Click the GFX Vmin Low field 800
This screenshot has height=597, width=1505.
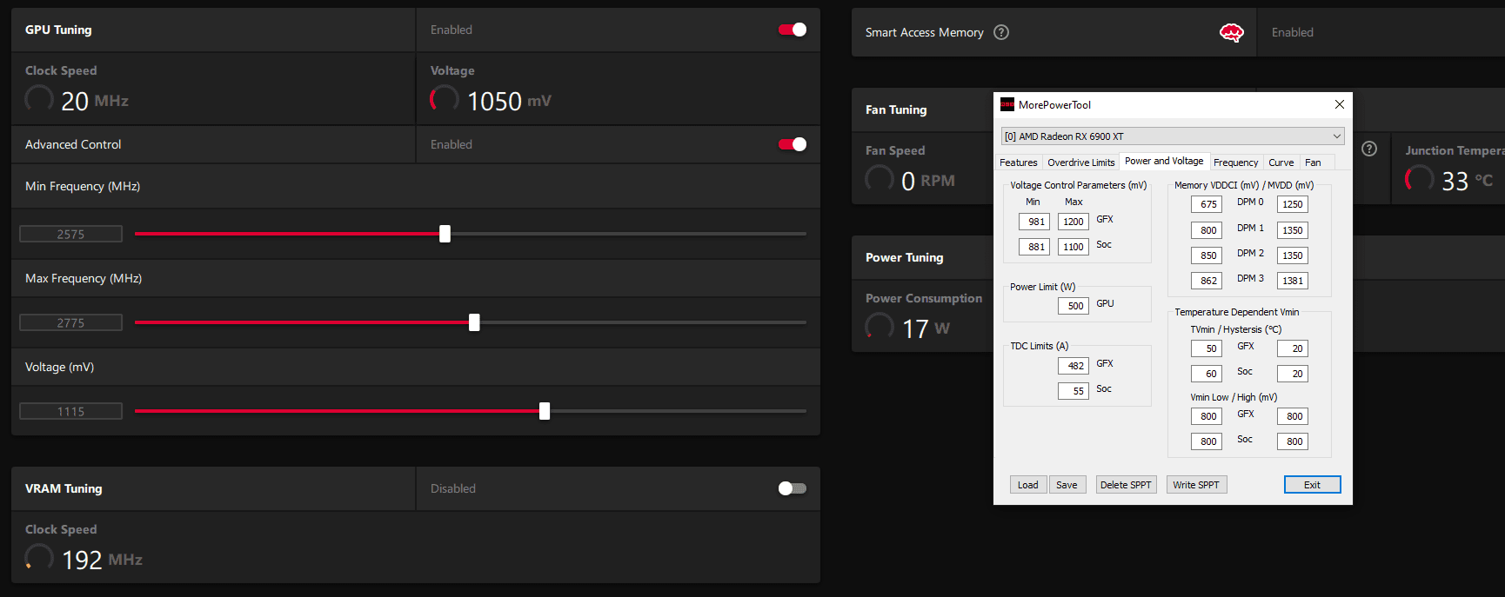[x=1207, y=416]
